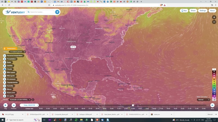This screenshot has width=218, height=122.
Task: Switch to Radar layer
Action: point(8,62)
